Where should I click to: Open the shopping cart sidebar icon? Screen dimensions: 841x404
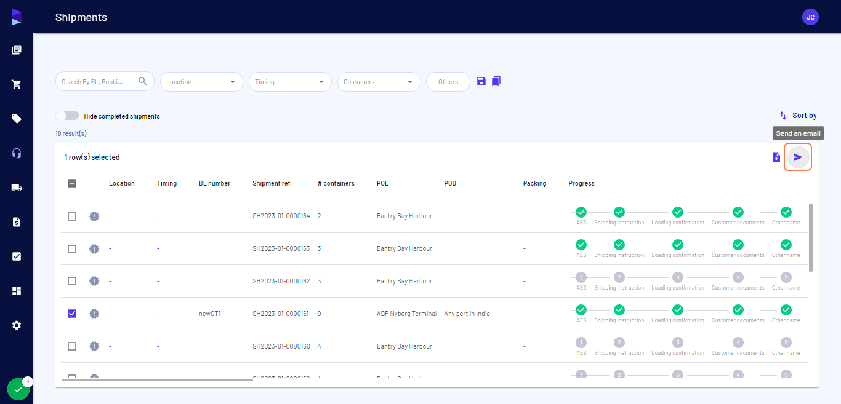[17, 84]
